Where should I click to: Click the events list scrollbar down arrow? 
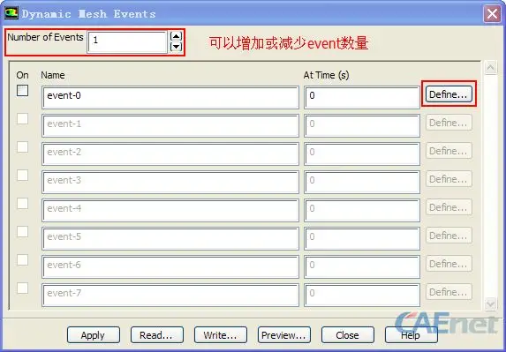pos(490,303)
